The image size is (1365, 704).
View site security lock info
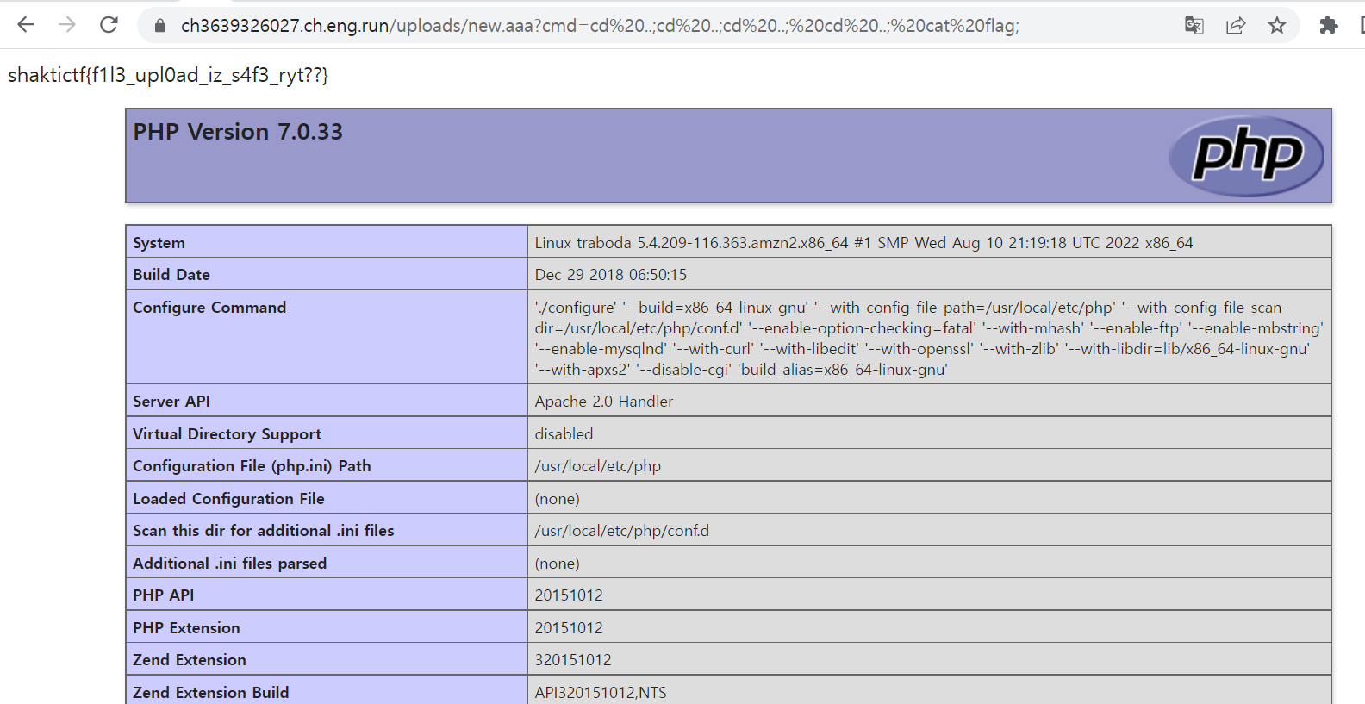coord(159,26)
